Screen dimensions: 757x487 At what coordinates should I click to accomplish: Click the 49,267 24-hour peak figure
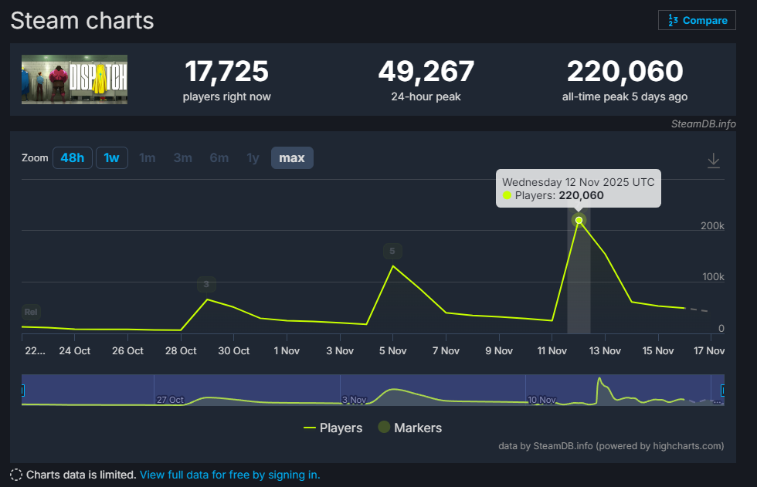click(426, 72)
